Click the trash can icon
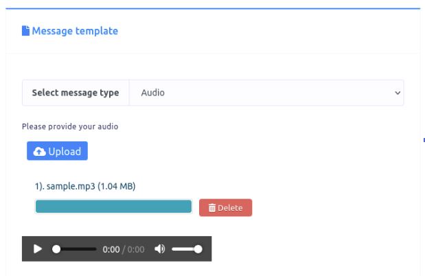The image size is (425, 276). pos(212,207)
